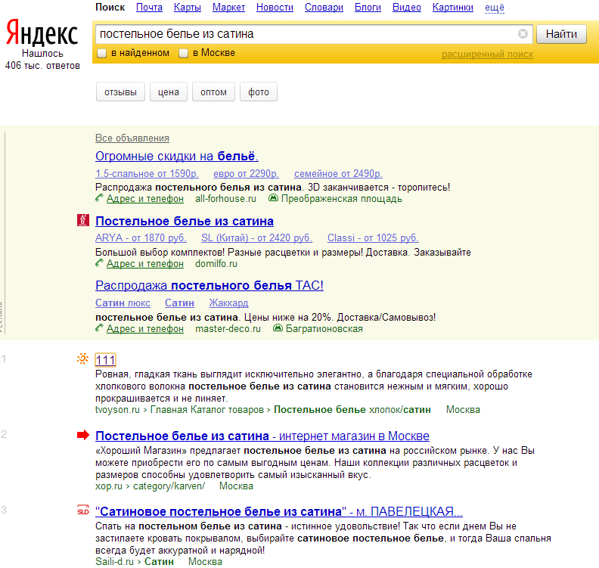Switch to the Картинки tab
Image resolution: width=599 pixels, height=568 pixels.
(453, 8)
